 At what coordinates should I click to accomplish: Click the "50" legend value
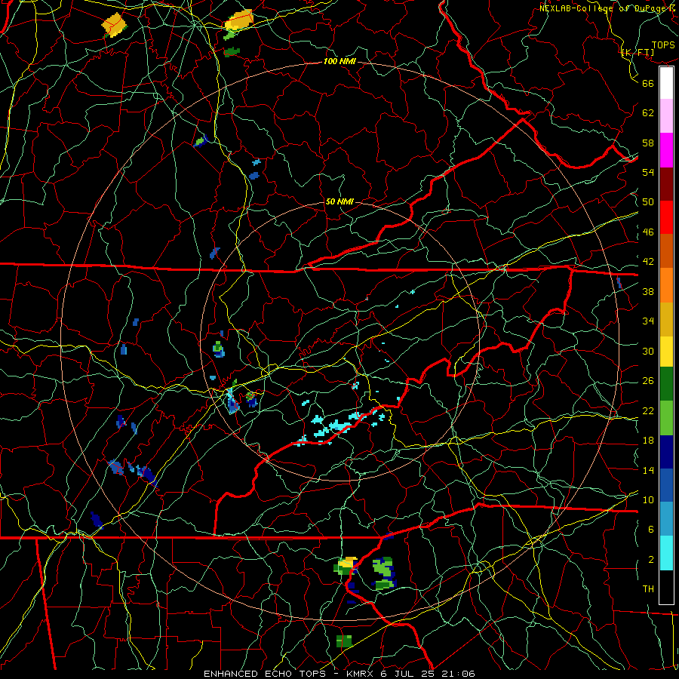coord(648,201)
